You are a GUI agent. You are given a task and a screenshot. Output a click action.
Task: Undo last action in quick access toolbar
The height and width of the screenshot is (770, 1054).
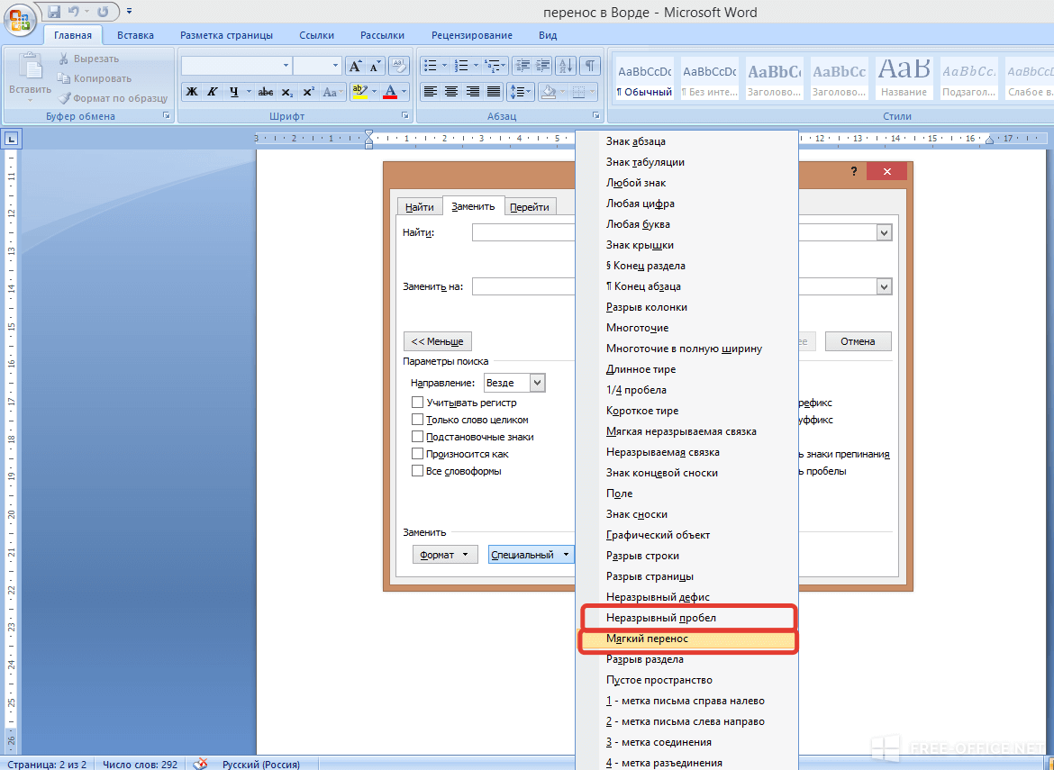74,12
